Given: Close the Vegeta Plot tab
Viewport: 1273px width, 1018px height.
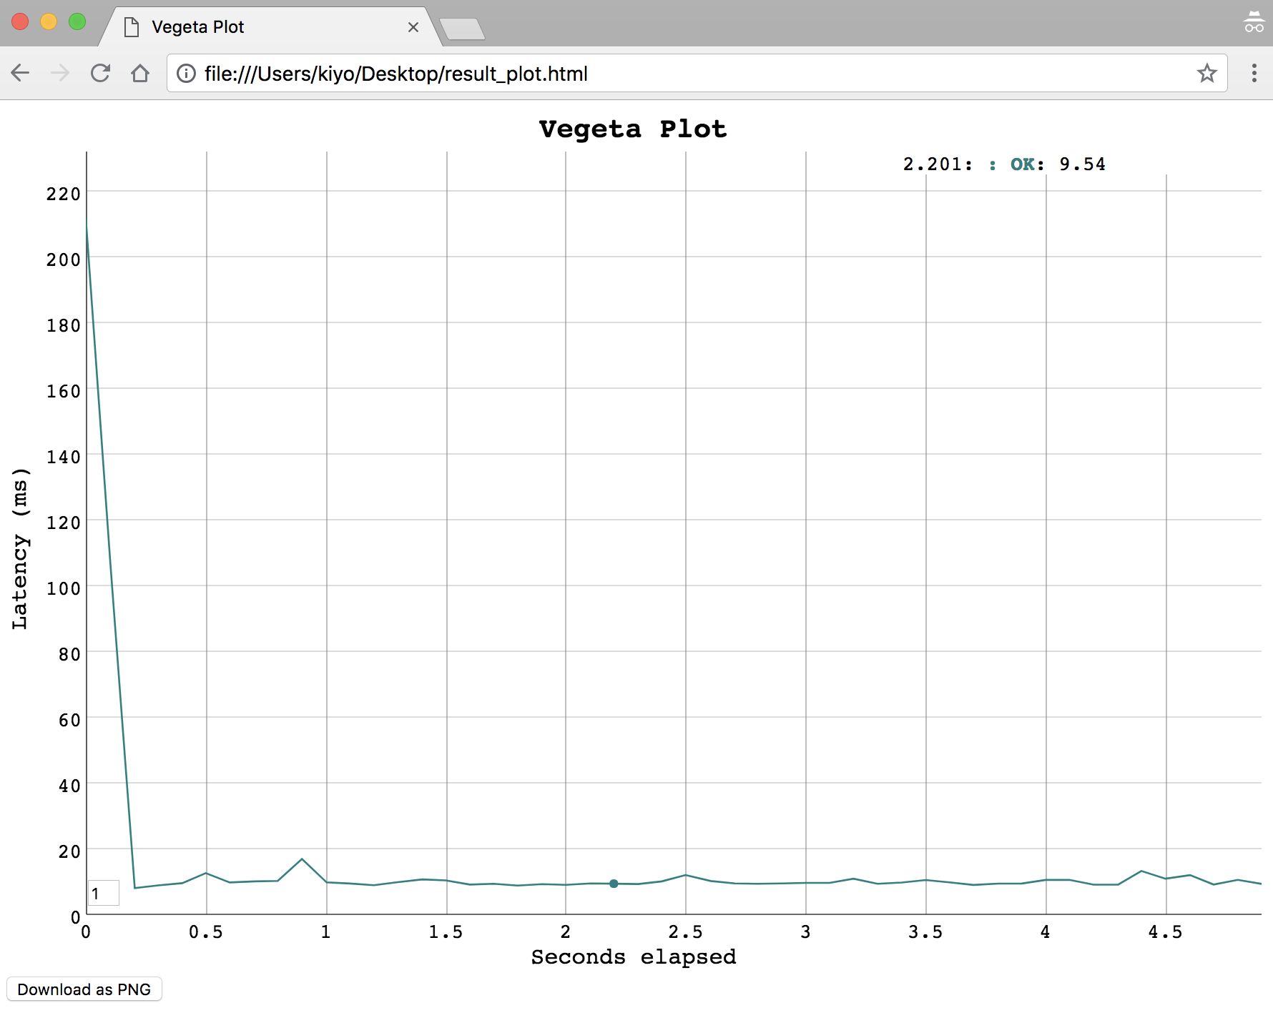Looking at the screenshot, I should (413, 27).
